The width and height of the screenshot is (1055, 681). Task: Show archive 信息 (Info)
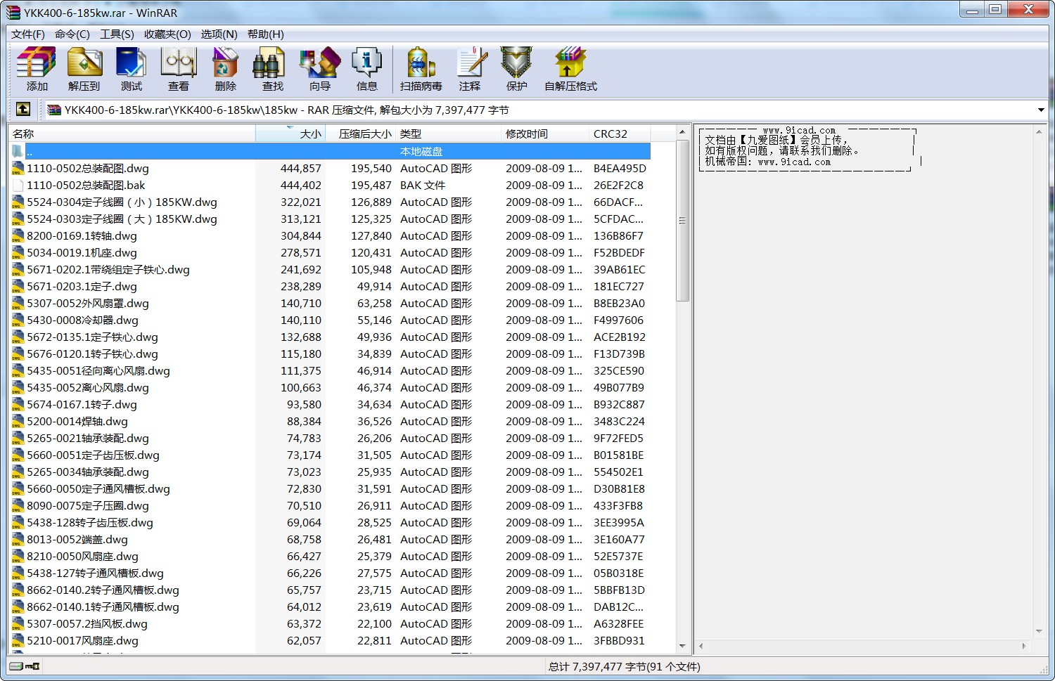[366, 69]
